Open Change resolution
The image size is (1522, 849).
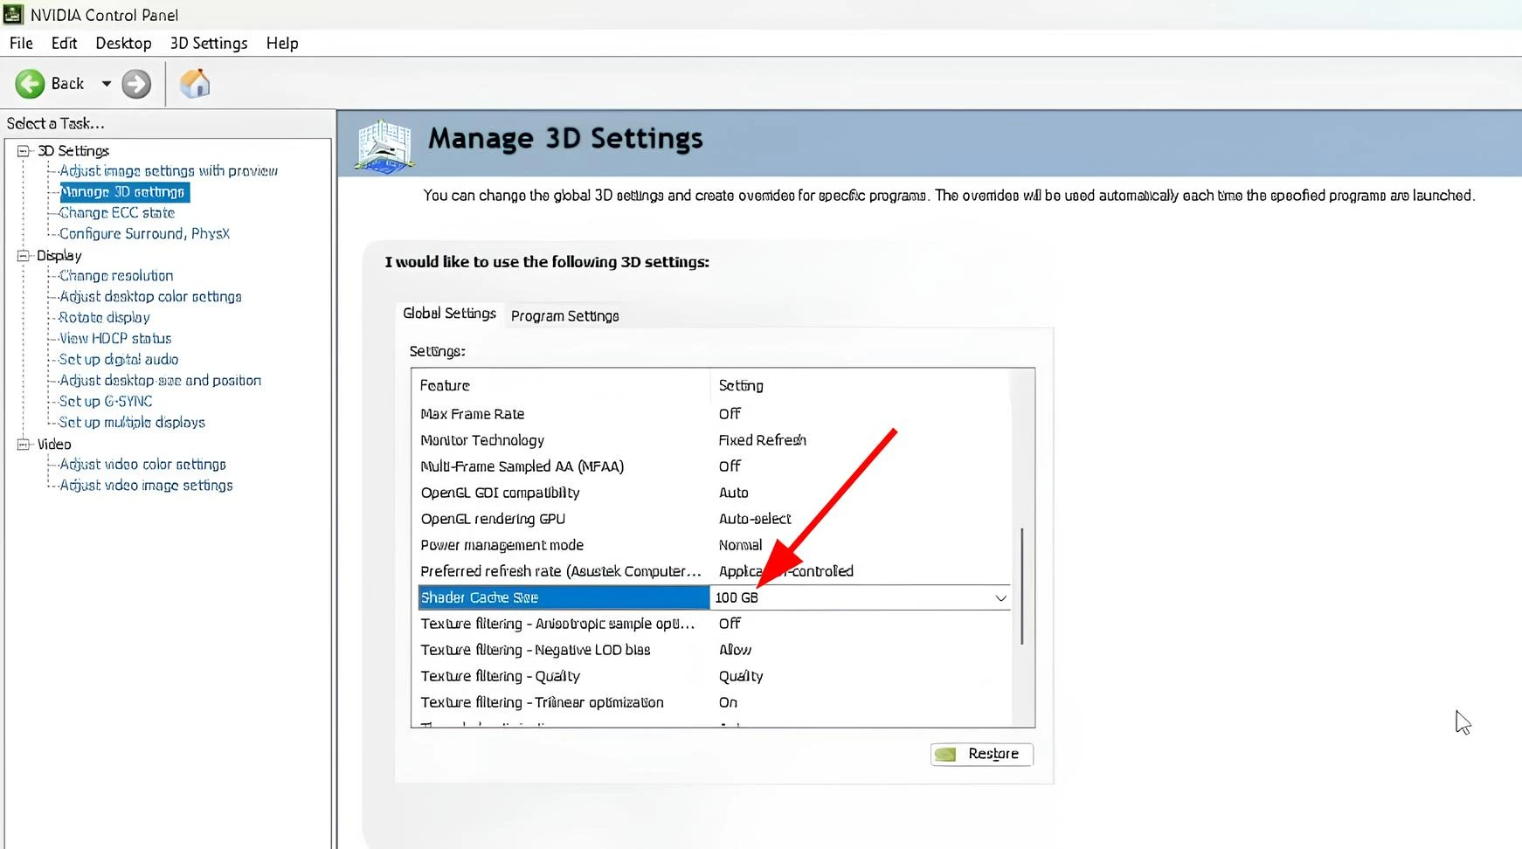[116, 276]
